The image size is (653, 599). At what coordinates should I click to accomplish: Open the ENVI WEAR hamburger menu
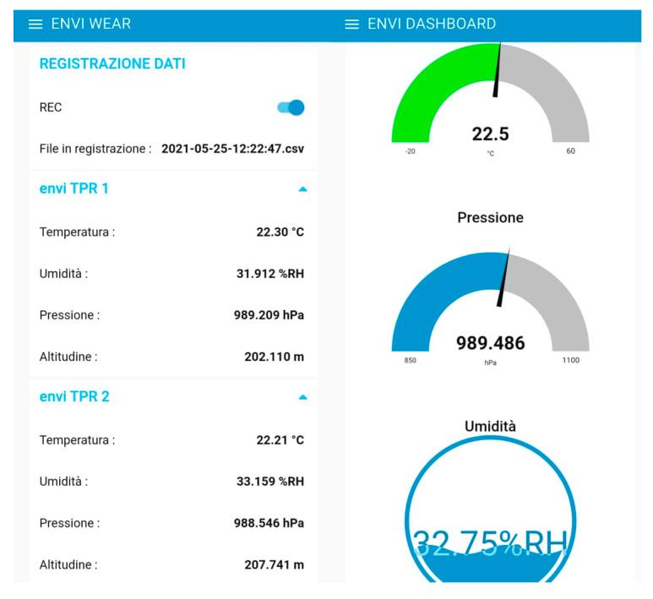coord(35,25)
